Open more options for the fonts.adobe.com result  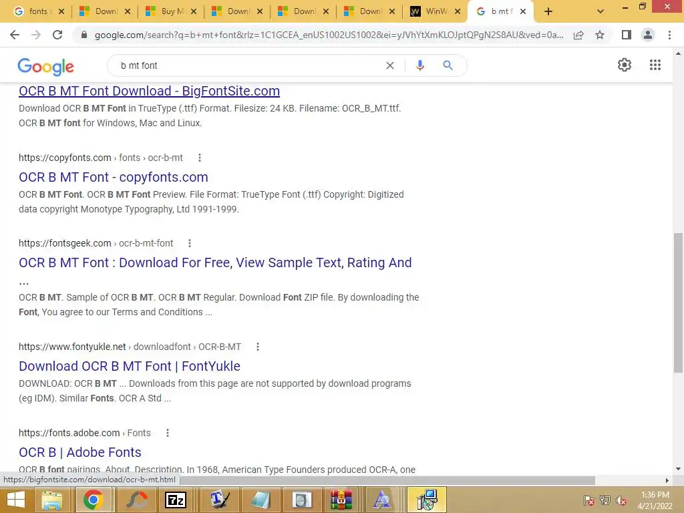pyautogui.click(x=168, y=433)
